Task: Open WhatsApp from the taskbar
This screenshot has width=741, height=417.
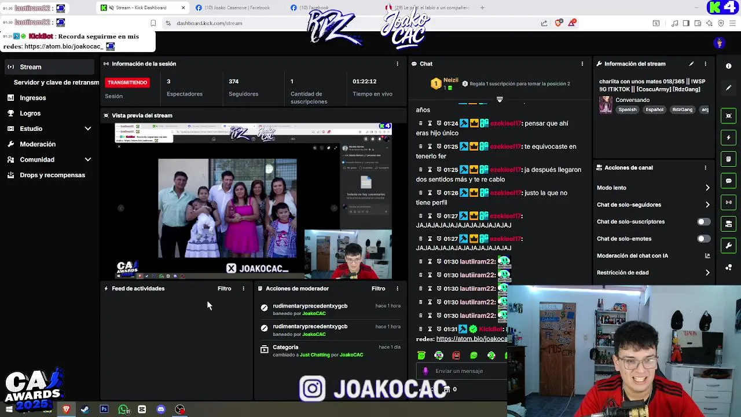Action: click(x=123, y=409)
